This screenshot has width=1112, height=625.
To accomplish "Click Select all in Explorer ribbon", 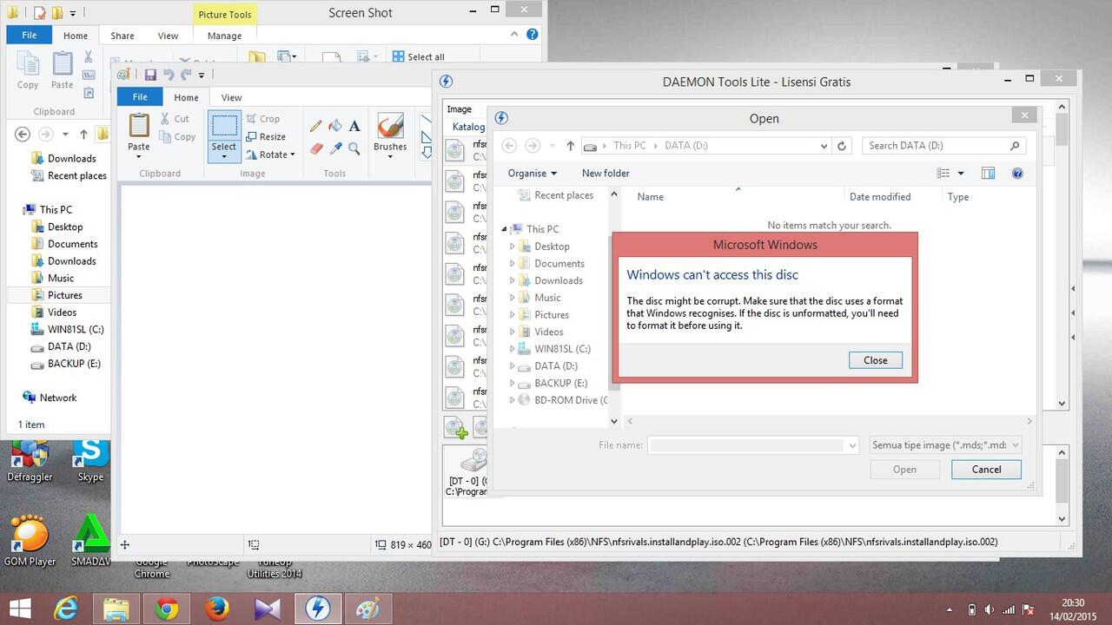I will (418, 56).
